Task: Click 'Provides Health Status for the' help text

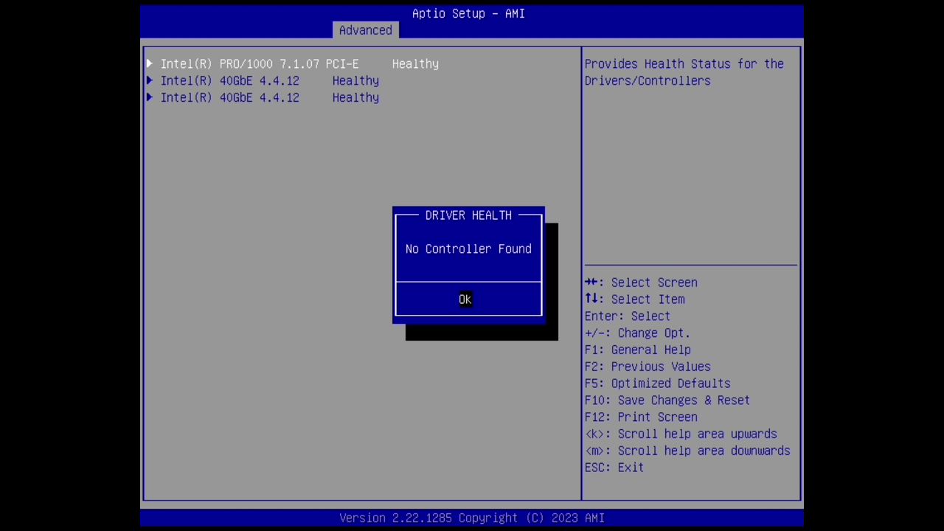Action: coord(684,64)
